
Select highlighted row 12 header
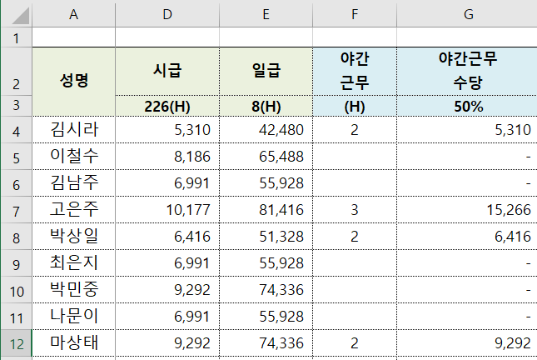[16, 342]
